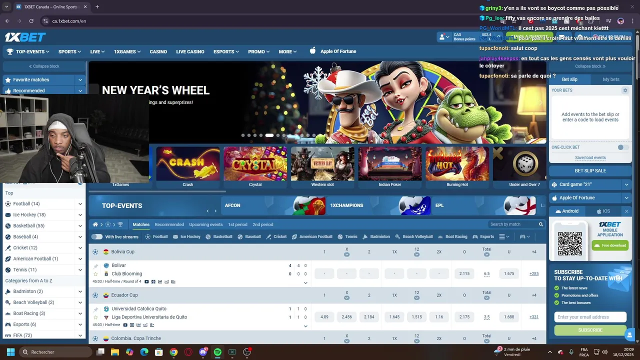Viewport: 640px width, 360px height.
Task: Select the 4.89 odds for Universidad Catolica
Action: pyautogui.click(x=324, y=317)
